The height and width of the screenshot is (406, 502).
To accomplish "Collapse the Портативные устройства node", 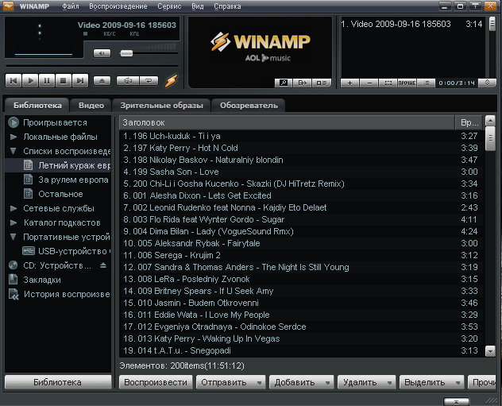I will 14,237.
